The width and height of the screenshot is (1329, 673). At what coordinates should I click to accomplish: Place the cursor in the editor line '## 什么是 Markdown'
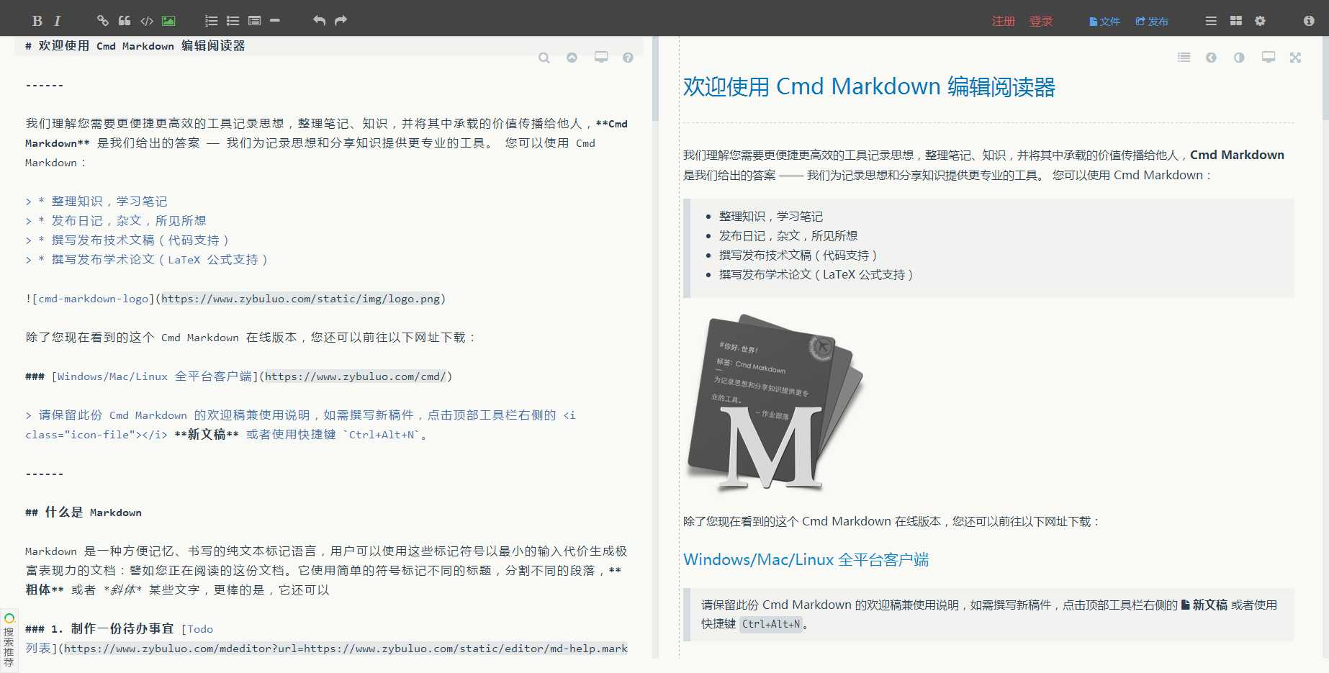[84, 512]
